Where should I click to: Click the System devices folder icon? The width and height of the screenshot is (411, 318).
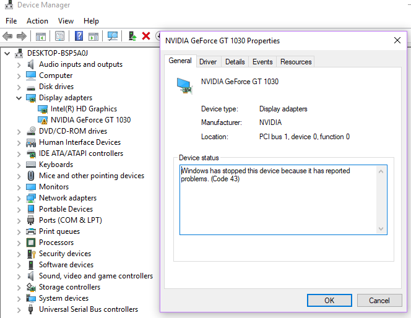(x=31, y=298)
